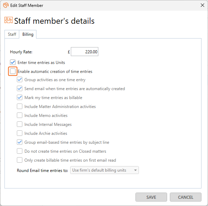Viewport: 208px width, 206px height.
Task: Check Do not create entries on Closed matters
Action: 20,151
